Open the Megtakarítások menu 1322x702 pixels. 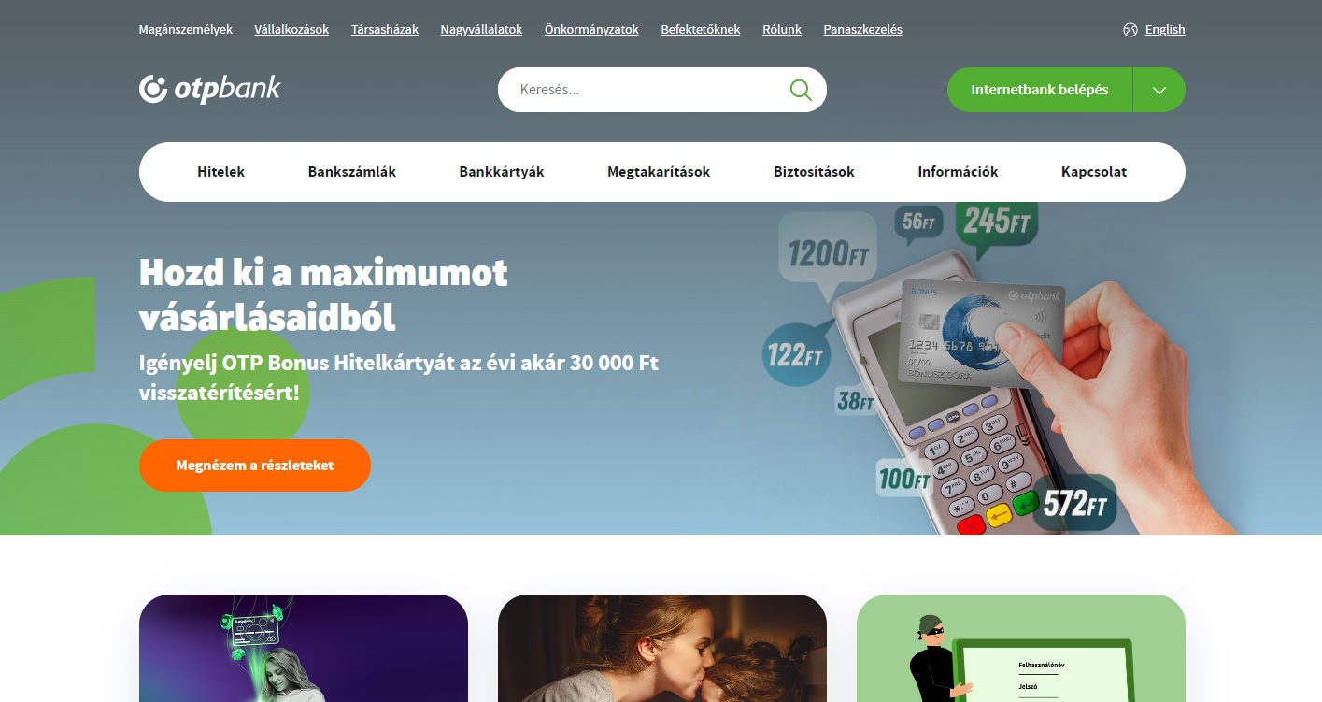(659, 172)
